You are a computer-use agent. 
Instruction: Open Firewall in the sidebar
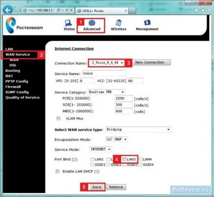pyautogui.click(x=13, y=86)
